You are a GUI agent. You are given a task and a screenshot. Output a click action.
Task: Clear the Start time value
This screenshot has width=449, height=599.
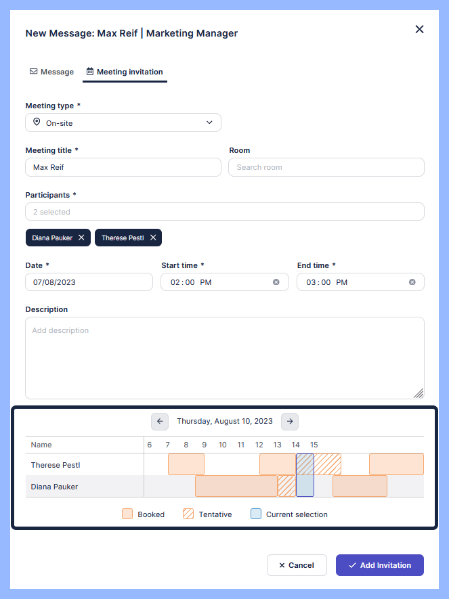pos(276,282)
